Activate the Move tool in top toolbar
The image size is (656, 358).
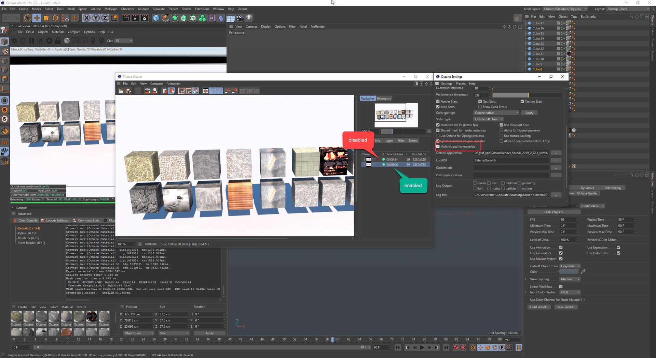pyautogui.click(x=37, y=18)
